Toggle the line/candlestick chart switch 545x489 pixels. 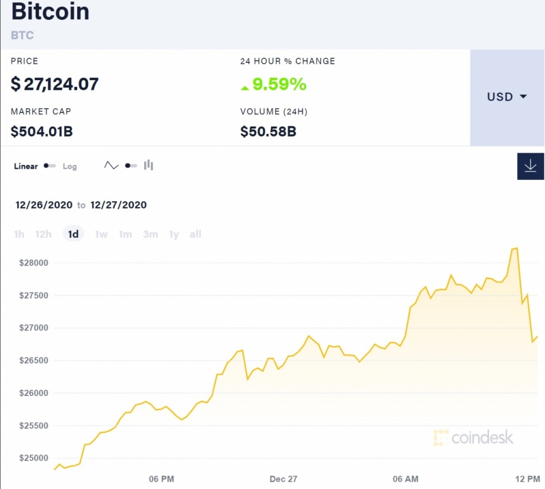pyautogui.click(x=131, y=166)
